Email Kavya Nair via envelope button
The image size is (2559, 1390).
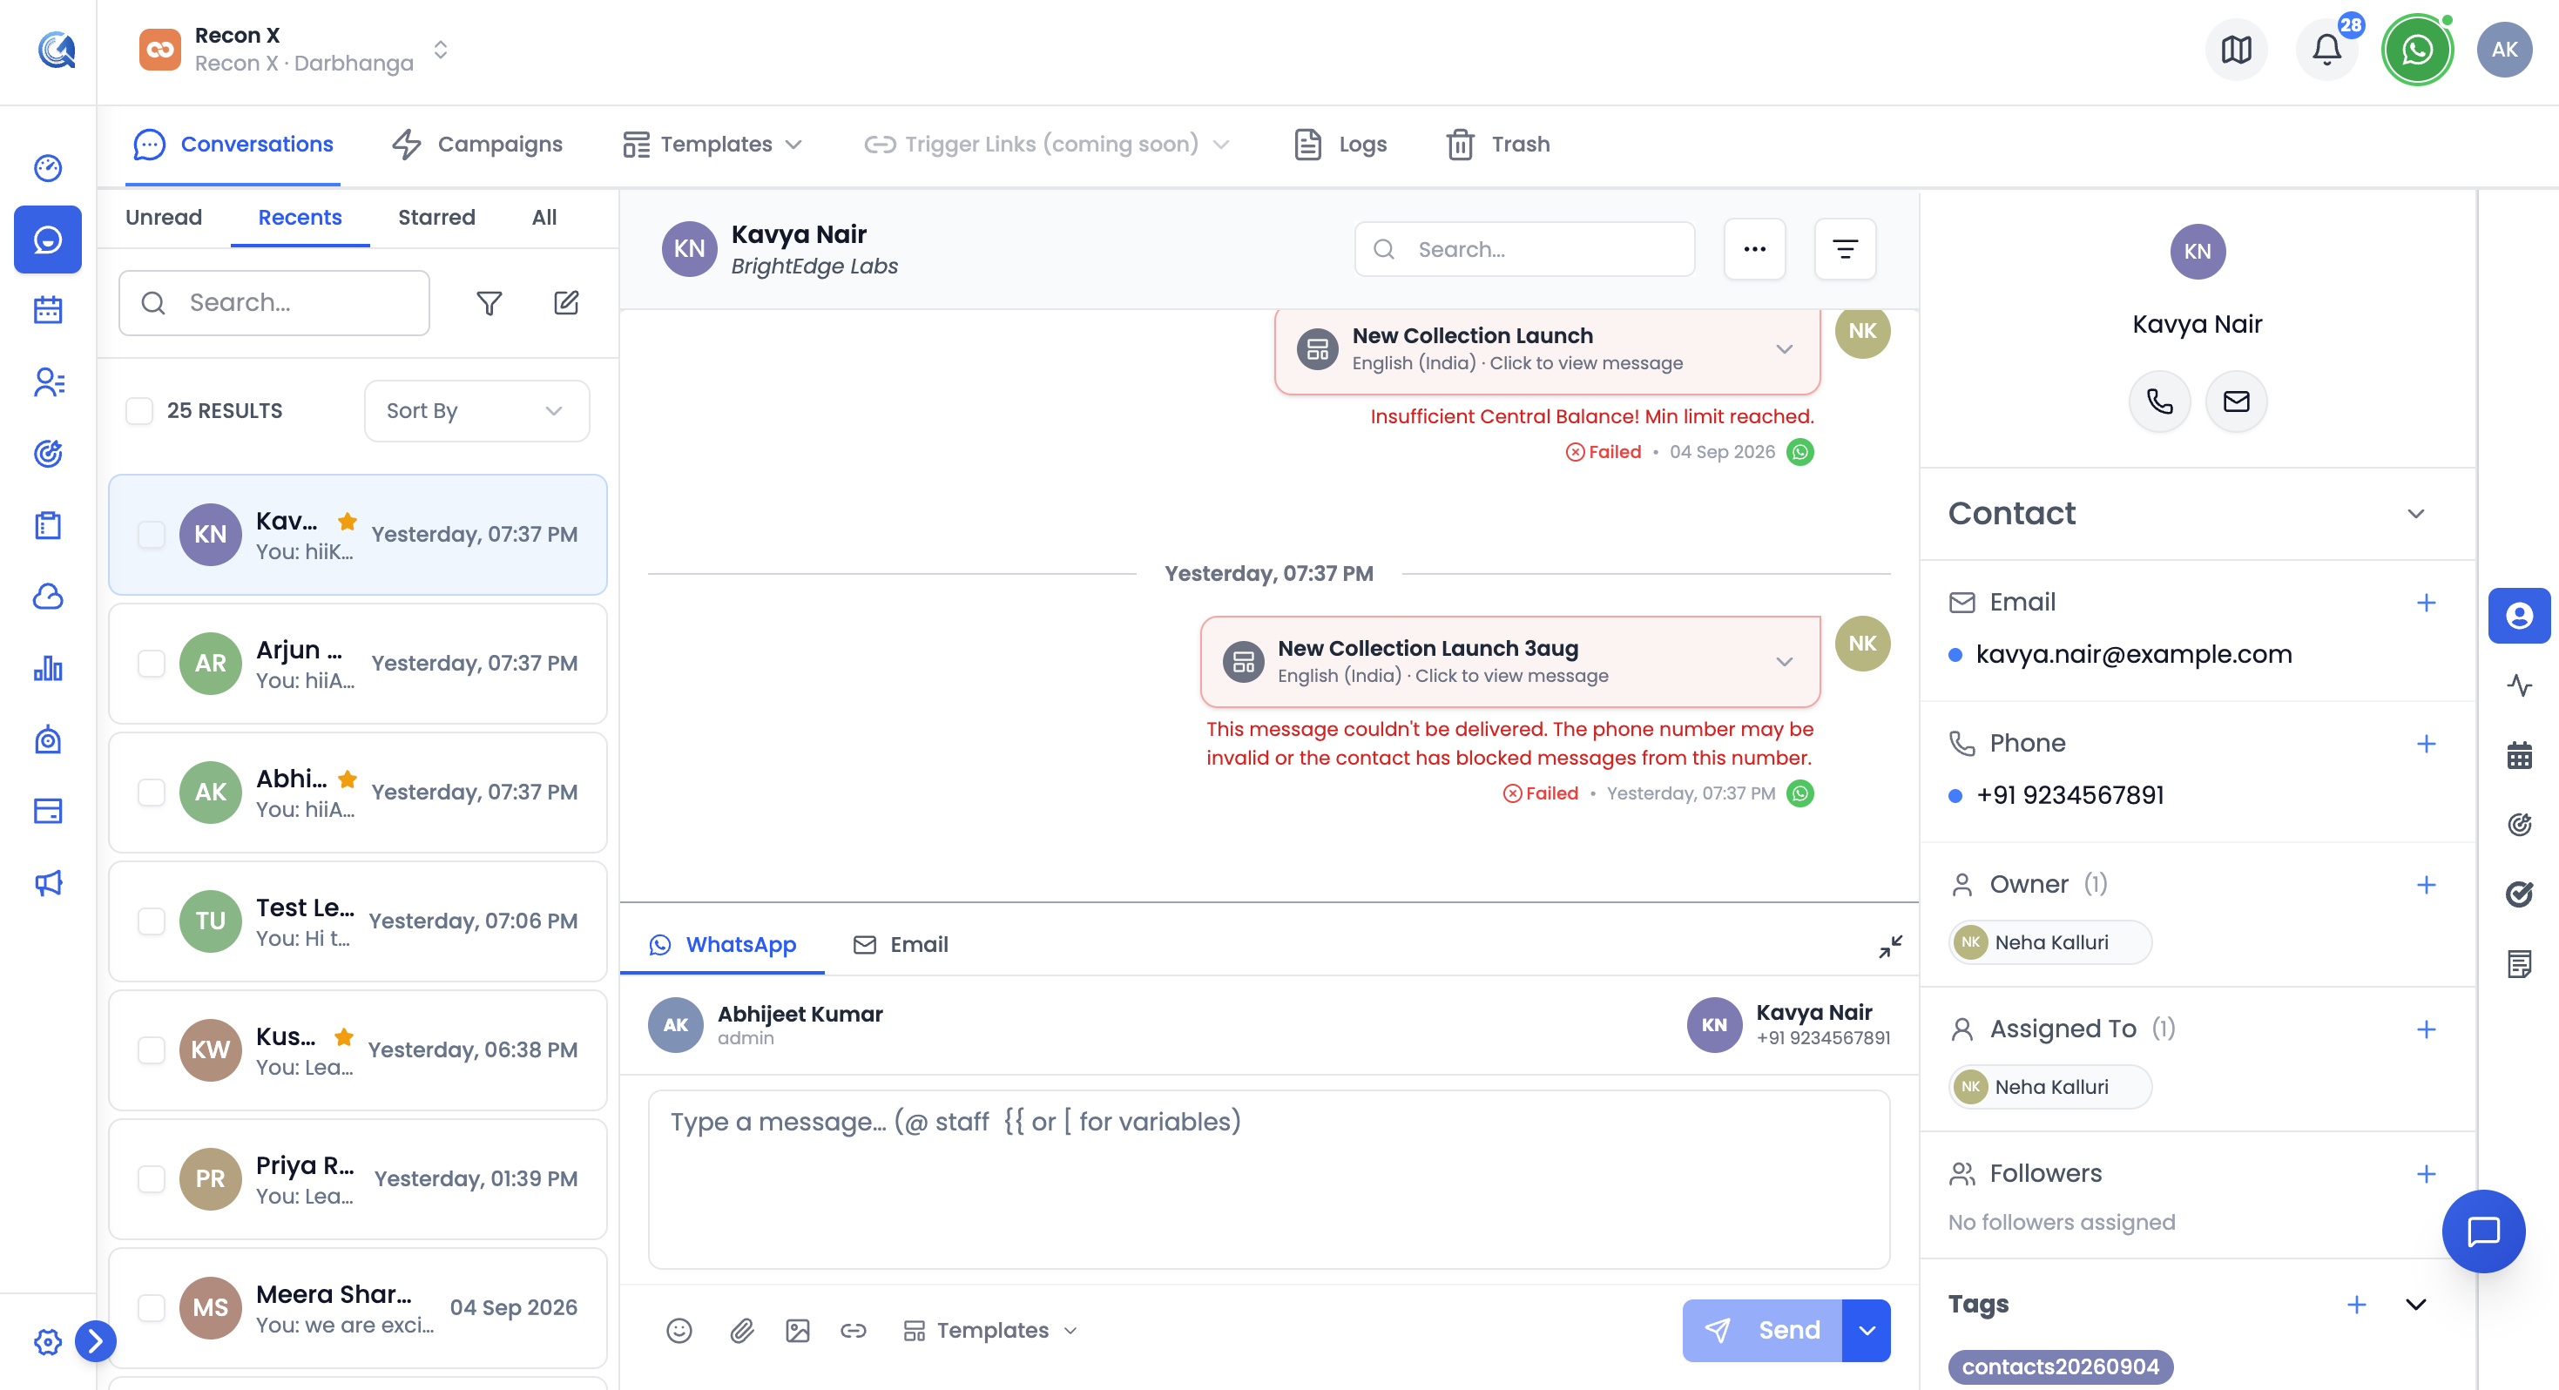[x=2236, y=401]
